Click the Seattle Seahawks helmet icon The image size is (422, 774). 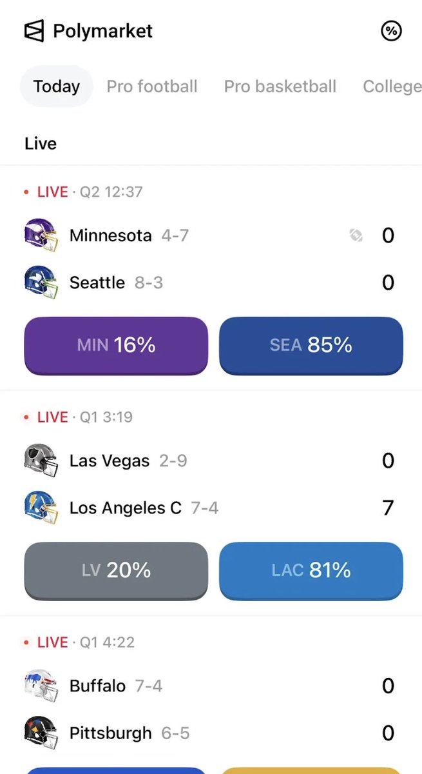41,282
